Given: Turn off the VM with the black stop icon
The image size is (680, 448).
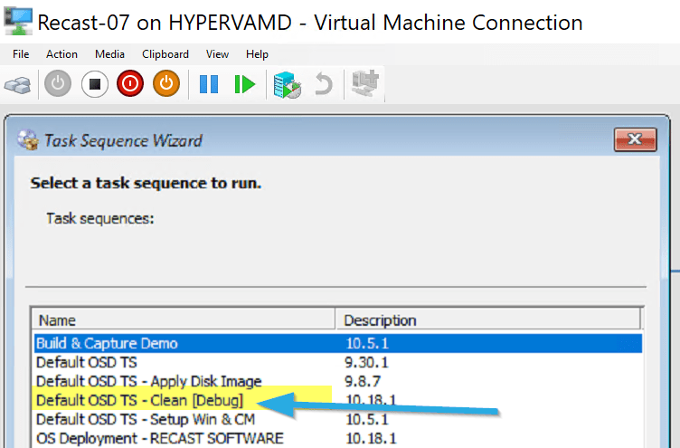Looking at the screenshot, I should click(x=95, y=85).
